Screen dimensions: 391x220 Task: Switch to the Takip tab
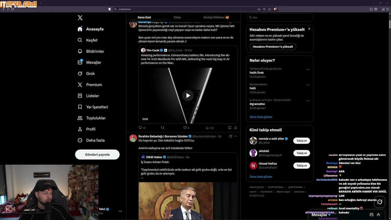click(177, 17)
